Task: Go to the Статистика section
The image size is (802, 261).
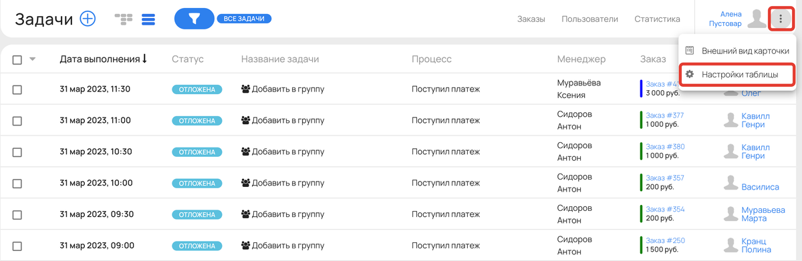Action: [x=657, y=19]
